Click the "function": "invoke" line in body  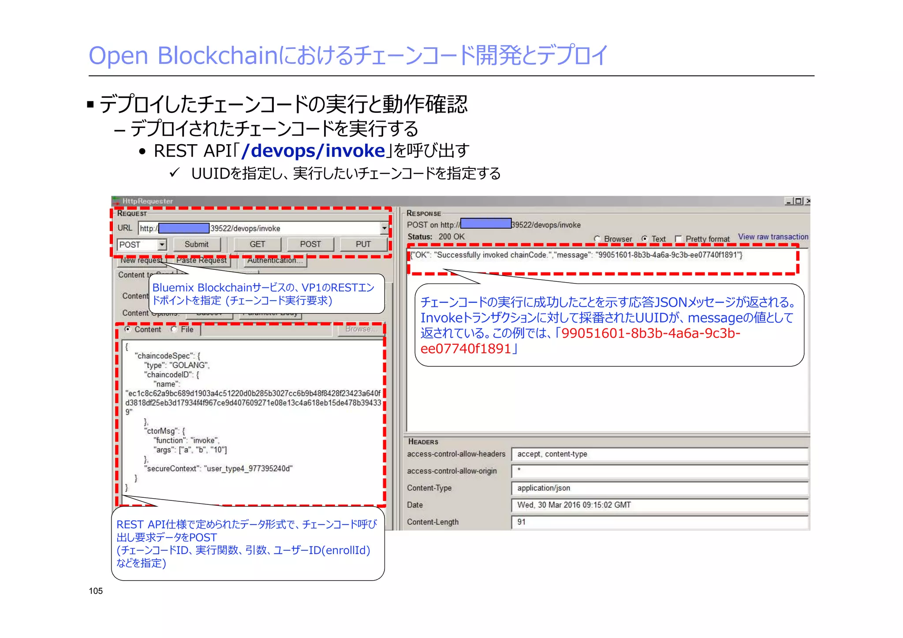(187, 440)
